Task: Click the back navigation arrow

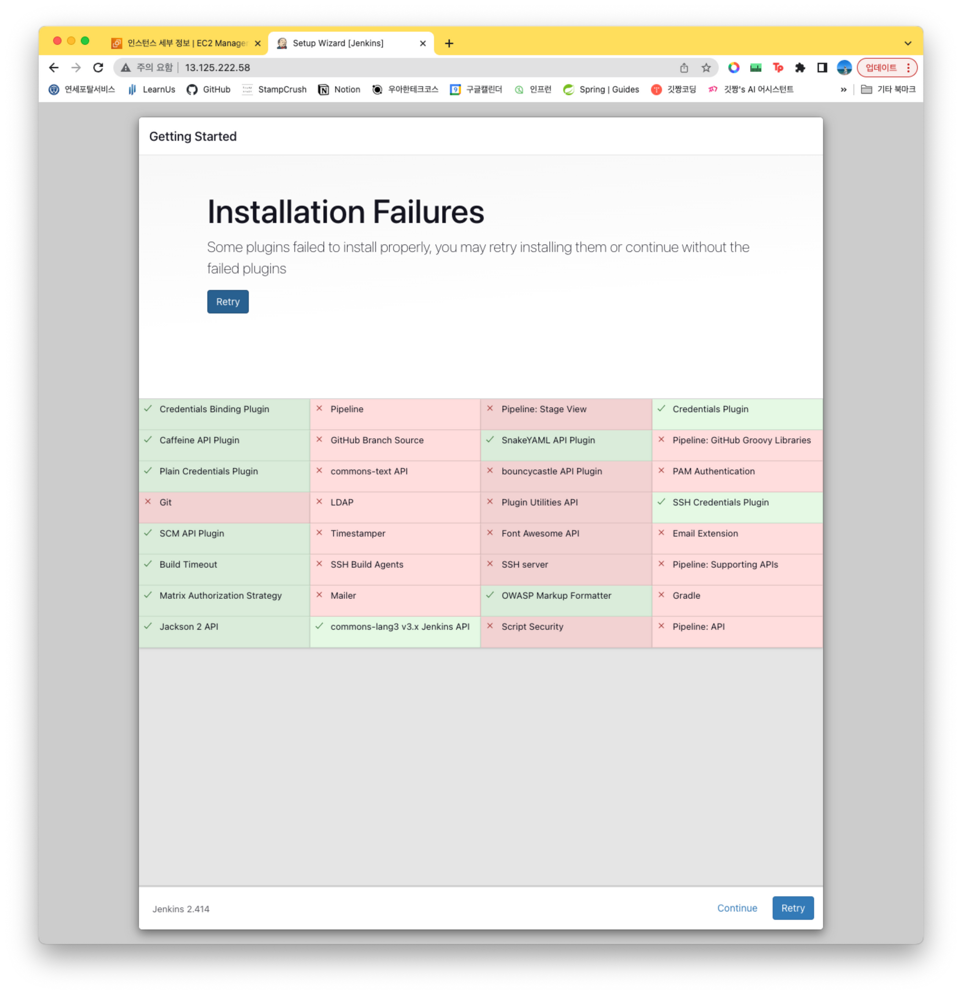Action: pos(54,67)
